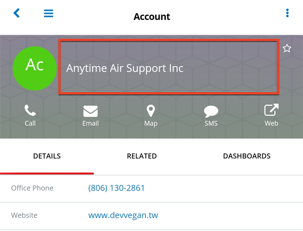Click the Office Phone field label
This screenshot has height=231, width=303.
click(x=32, y=188)
